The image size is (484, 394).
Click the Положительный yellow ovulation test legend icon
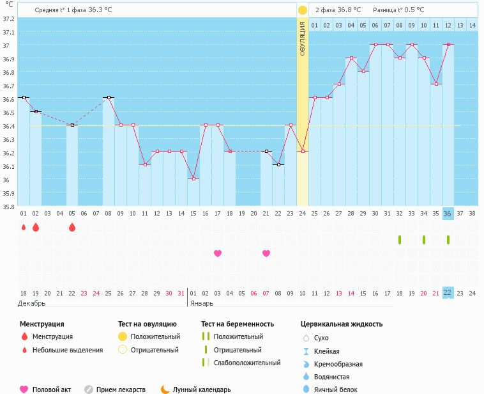pos(123,336)
